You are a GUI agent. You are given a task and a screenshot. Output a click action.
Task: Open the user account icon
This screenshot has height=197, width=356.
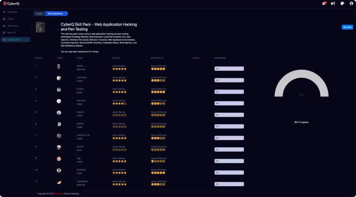[351, 3]
